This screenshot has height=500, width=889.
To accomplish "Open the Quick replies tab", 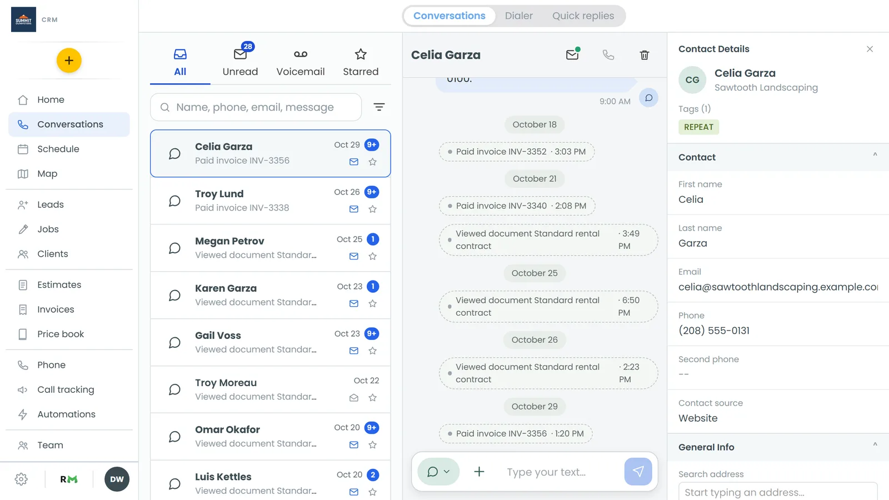I will pos(583,16).
